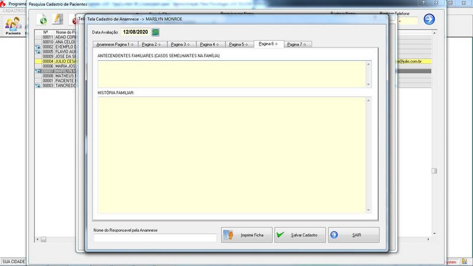The image size is (473, 266).
Task: Click the SAIR button
Action: (x=354, y=235)
